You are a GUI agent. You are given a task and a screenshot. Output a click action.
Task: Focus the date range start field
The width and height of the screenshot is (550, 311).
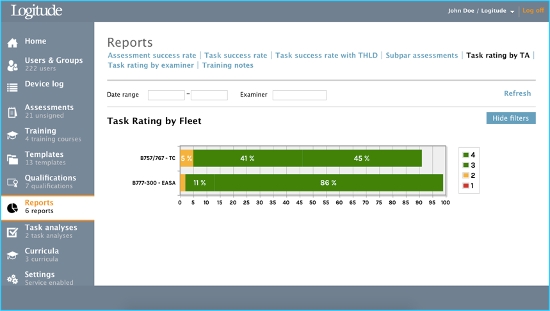click(166, 95)
